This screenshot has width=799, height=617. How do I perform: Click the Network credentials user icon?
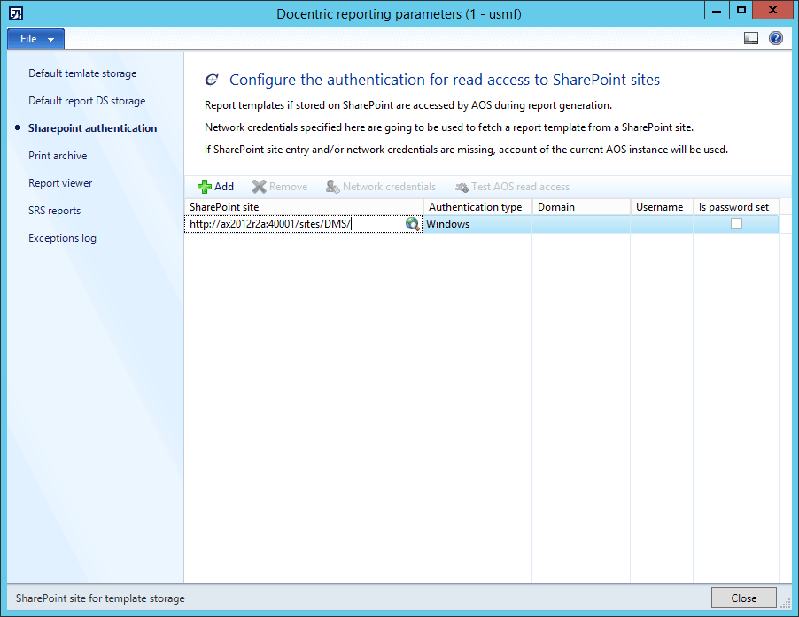[x=333, y=187]
